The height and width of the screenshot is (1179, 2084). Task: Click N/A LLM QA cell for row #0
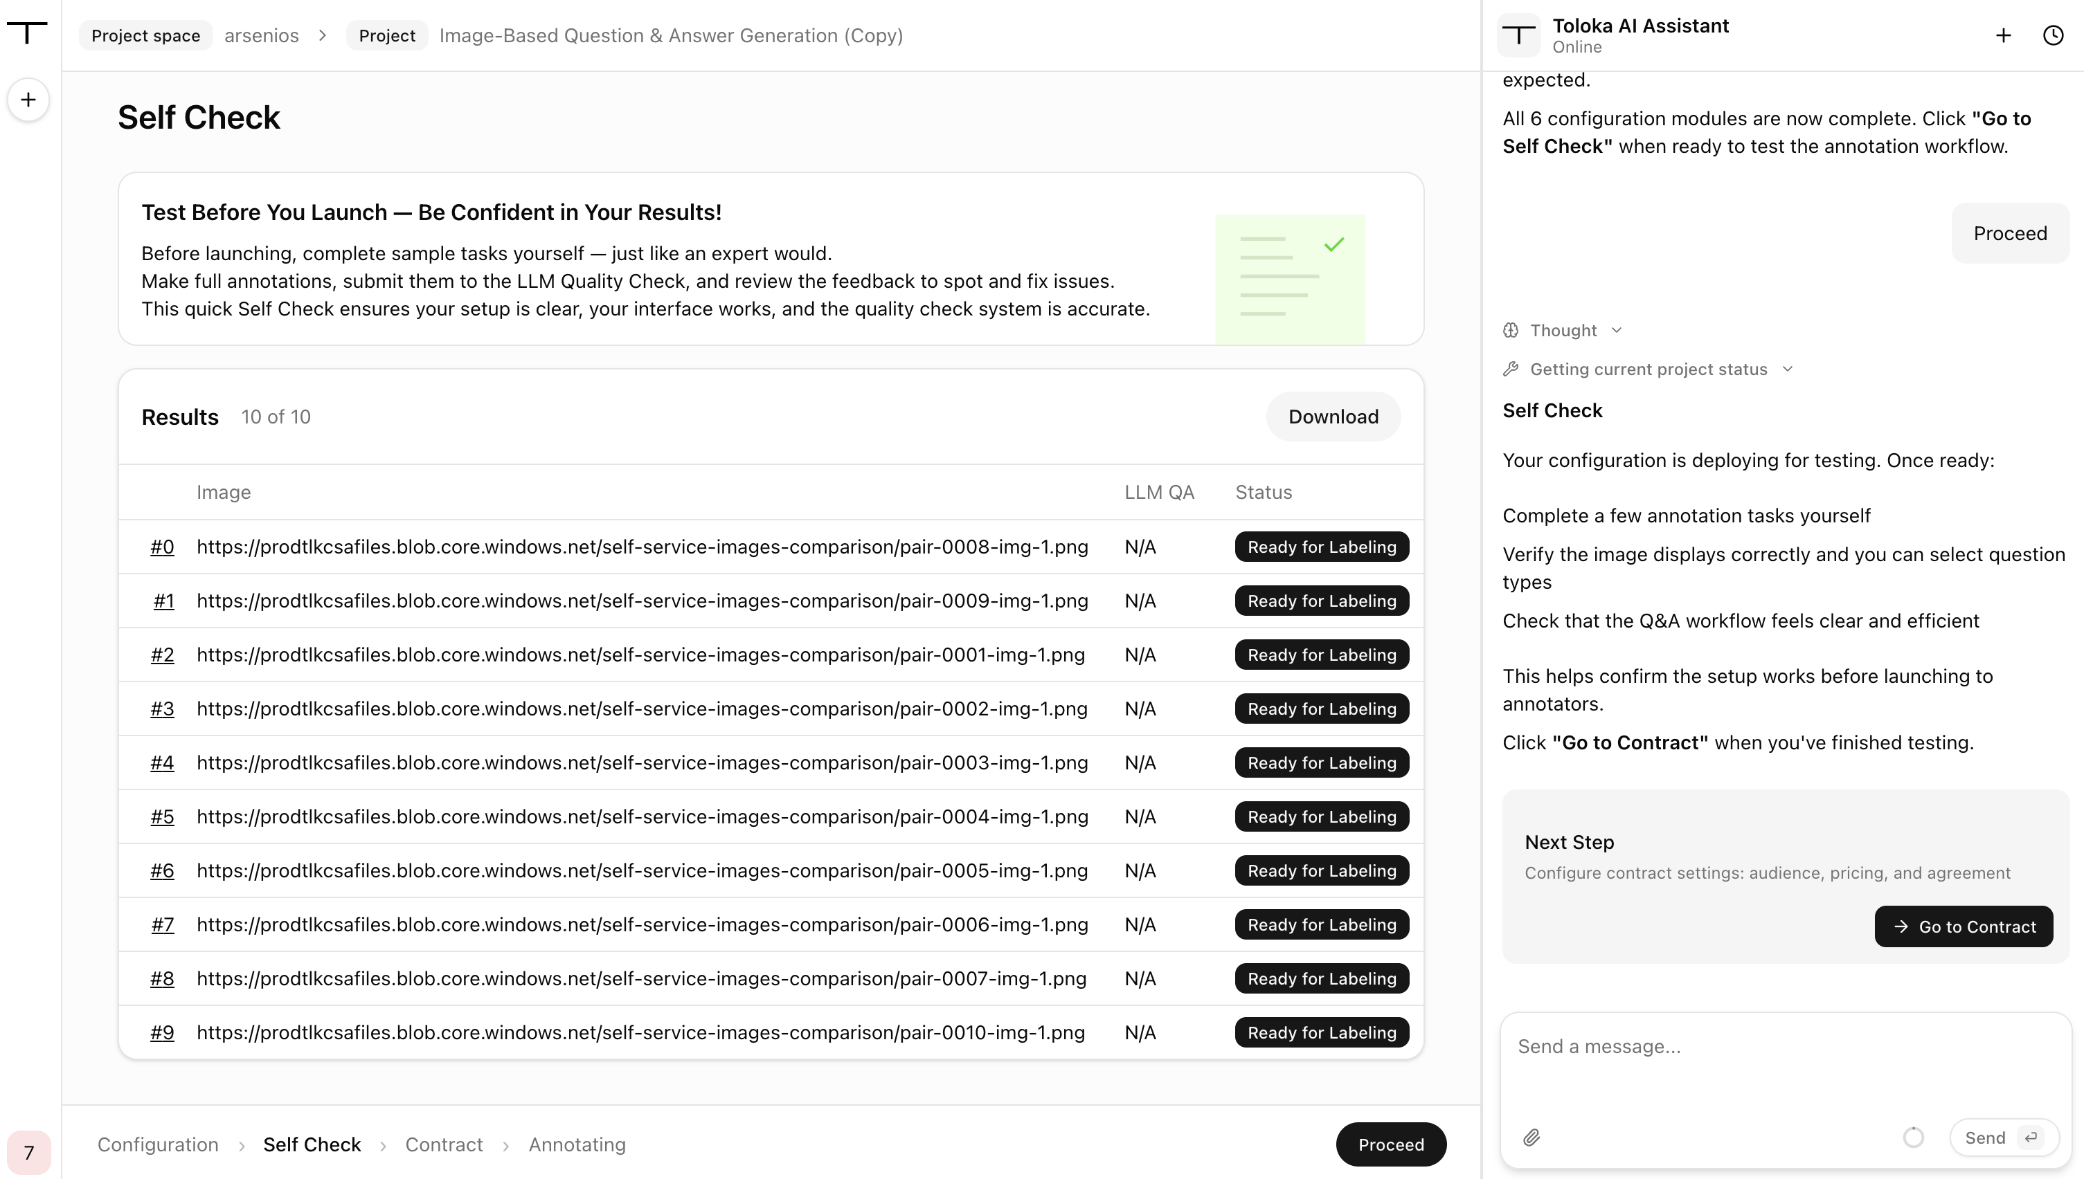click(1140, 547)
